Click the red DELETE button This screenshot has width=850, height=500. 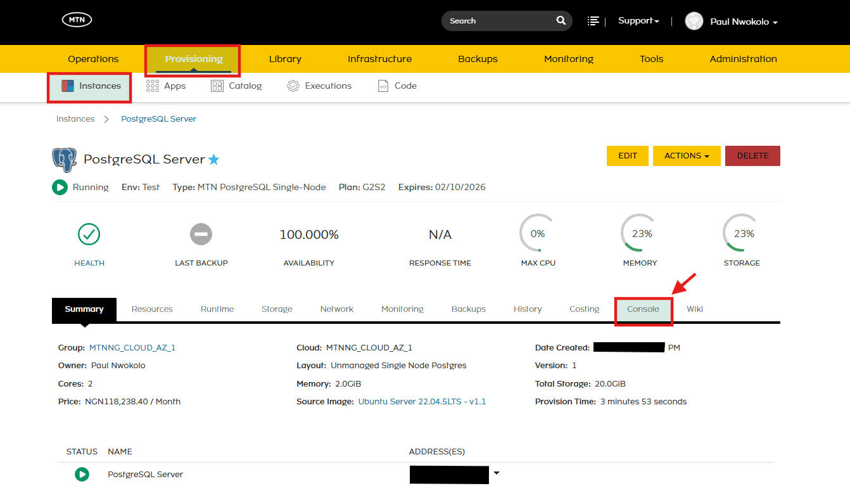click(x=752, y=156)
